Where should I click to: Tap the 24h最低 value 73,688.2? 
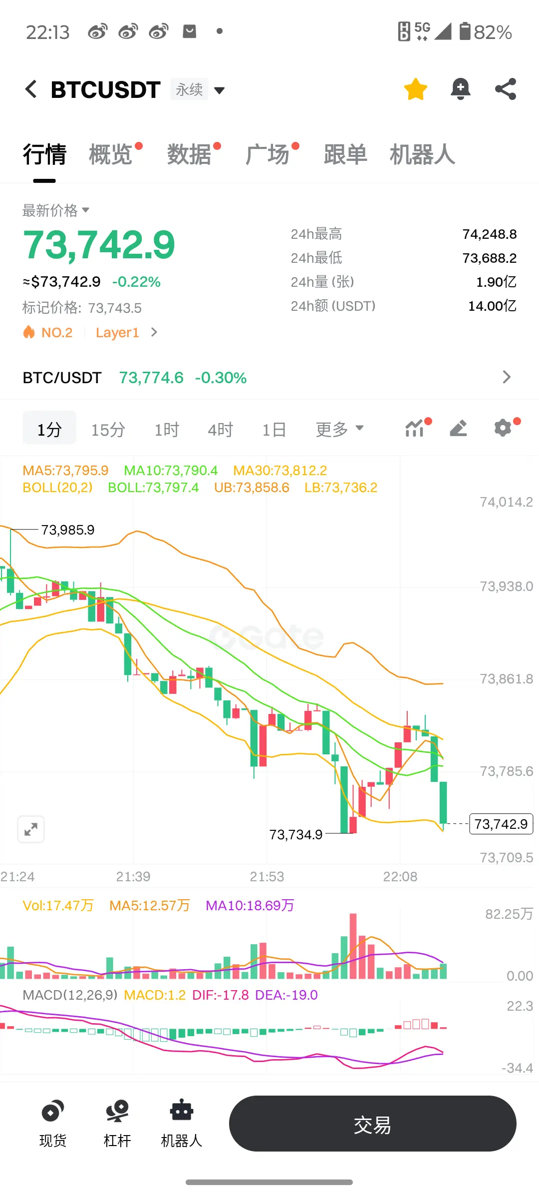489,258
